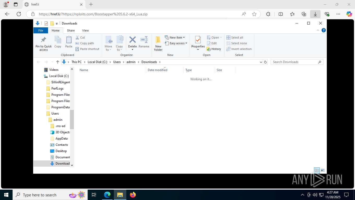Open the New item dropdown
The width and height of the screenshot is (355, 200).
pyautogui.click(x=175, y=37)
